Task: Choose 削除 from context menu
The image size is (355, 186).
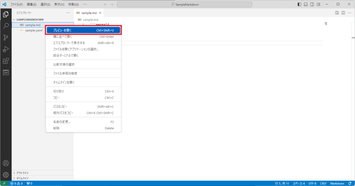Action: [x=83, y=128]
